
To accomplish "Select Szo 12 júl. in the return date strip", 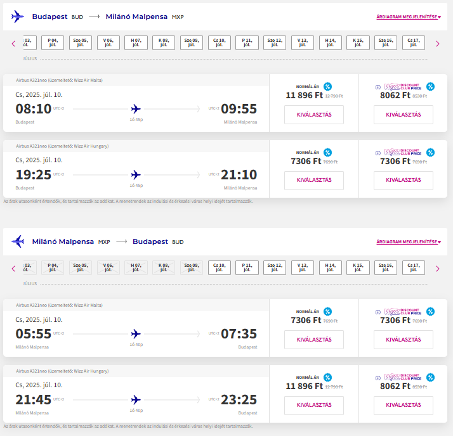I will [275, 267].
